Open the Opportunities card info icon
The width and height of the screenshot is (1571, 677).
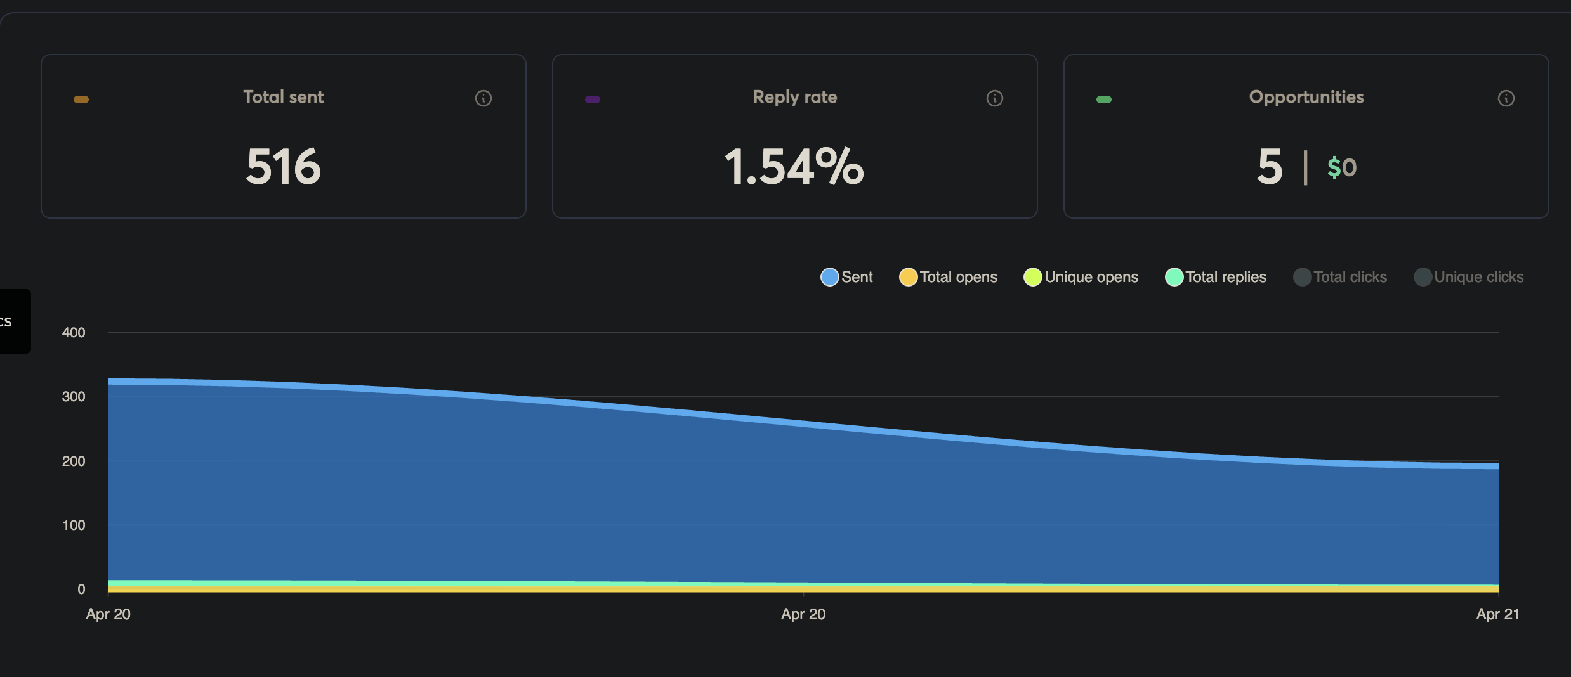[1506, 98]
